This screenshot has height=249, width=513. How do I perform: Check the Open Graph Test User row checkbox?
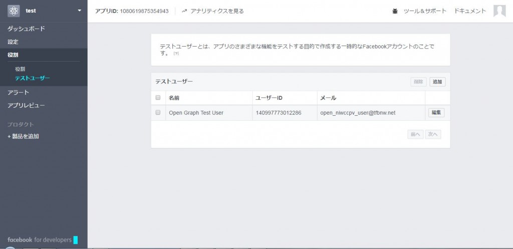(x=158, y=113)
